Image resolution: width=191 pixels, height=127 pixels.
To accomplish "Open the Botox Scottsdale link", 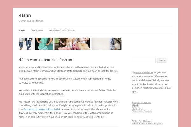I will (141, 121).
